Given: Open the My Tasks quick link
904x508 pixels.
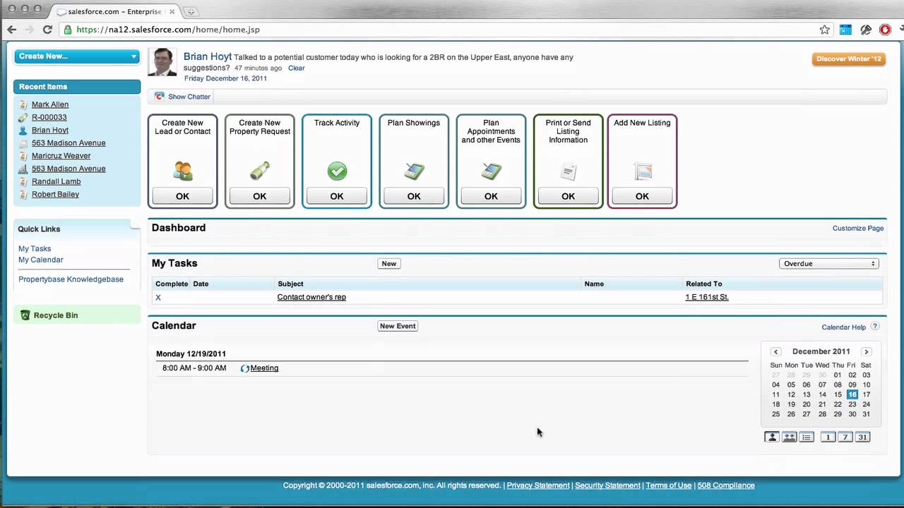Looking at the screenshot, I should (35, 249).
